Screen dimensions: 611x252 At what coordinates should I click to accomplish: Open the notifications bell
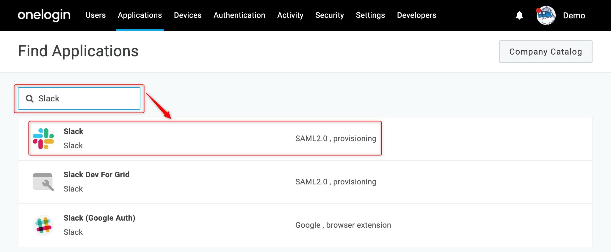[x=519, y=15]
